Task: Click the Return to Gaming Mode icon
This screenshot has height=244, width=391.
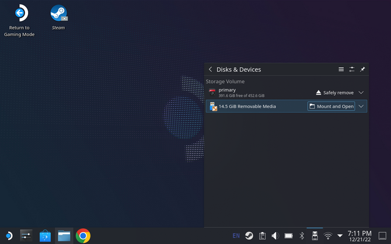Action: click(20, 13)
